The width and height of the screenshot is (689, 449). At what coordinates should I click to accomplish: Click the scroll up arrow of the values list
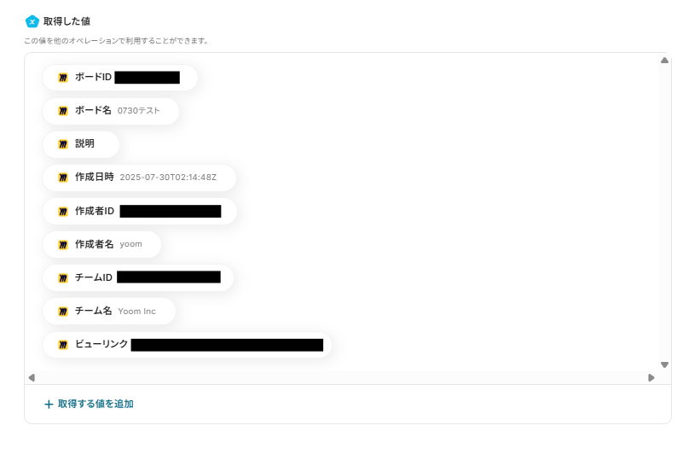tap(664, 61)
